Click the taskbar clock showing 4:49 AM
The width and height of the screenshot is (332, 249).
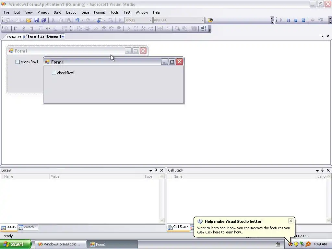[x=320, y=244]
